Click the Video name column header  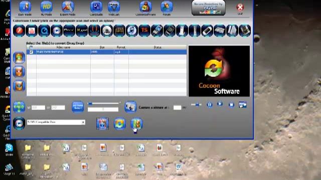[63, 47]
